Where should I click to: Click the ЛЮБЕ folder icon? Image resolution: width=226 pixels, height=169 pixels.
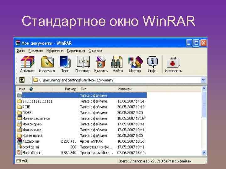pyautogui.click(x=19, y=113)
